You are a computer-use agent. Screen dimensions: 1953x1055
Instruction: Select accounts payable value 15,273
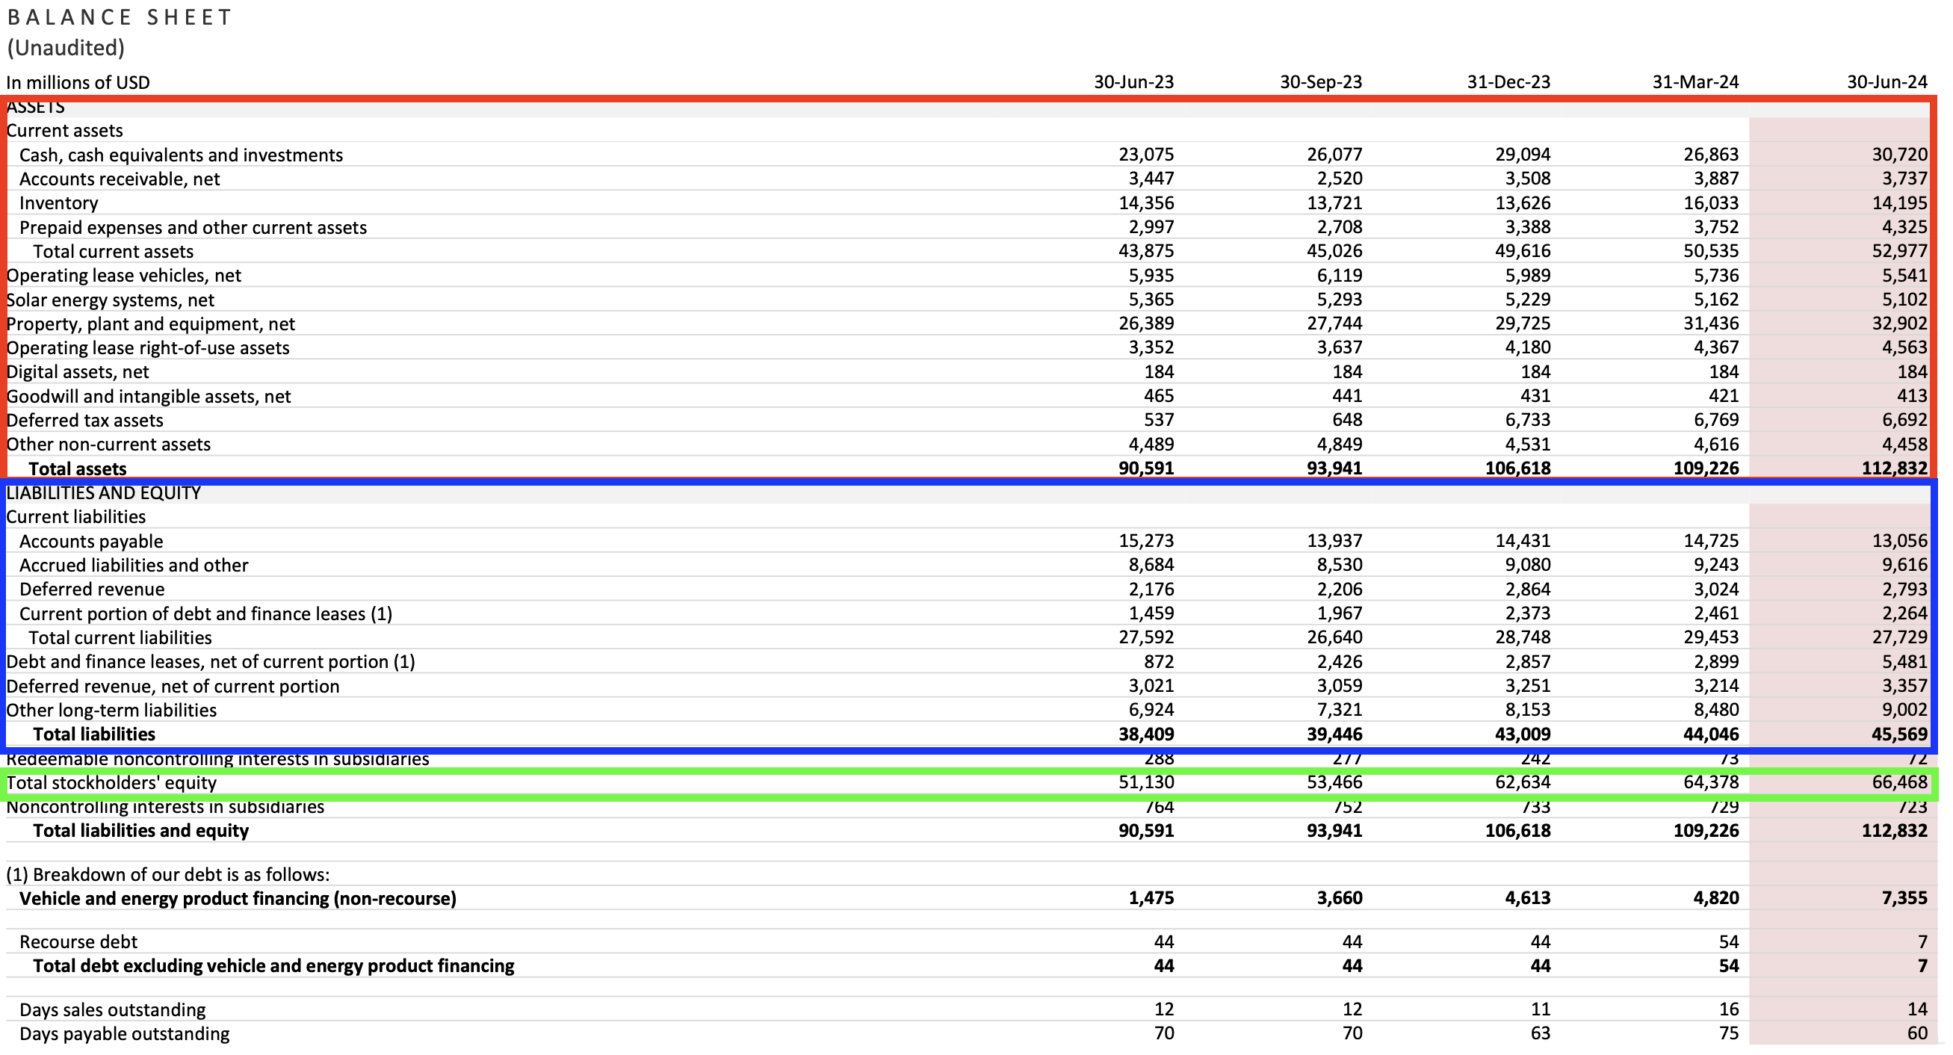(1146, 541)
